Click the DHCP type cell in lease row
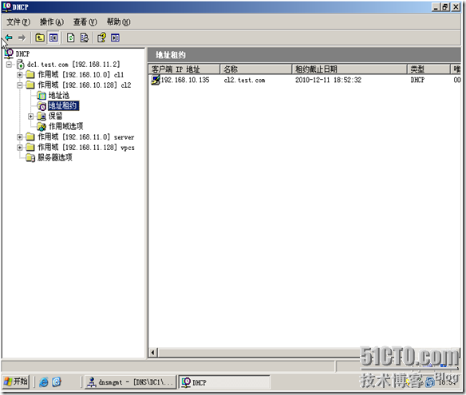Screen dimensions: 466x395 pyautogui.click(x=417, y=80)
